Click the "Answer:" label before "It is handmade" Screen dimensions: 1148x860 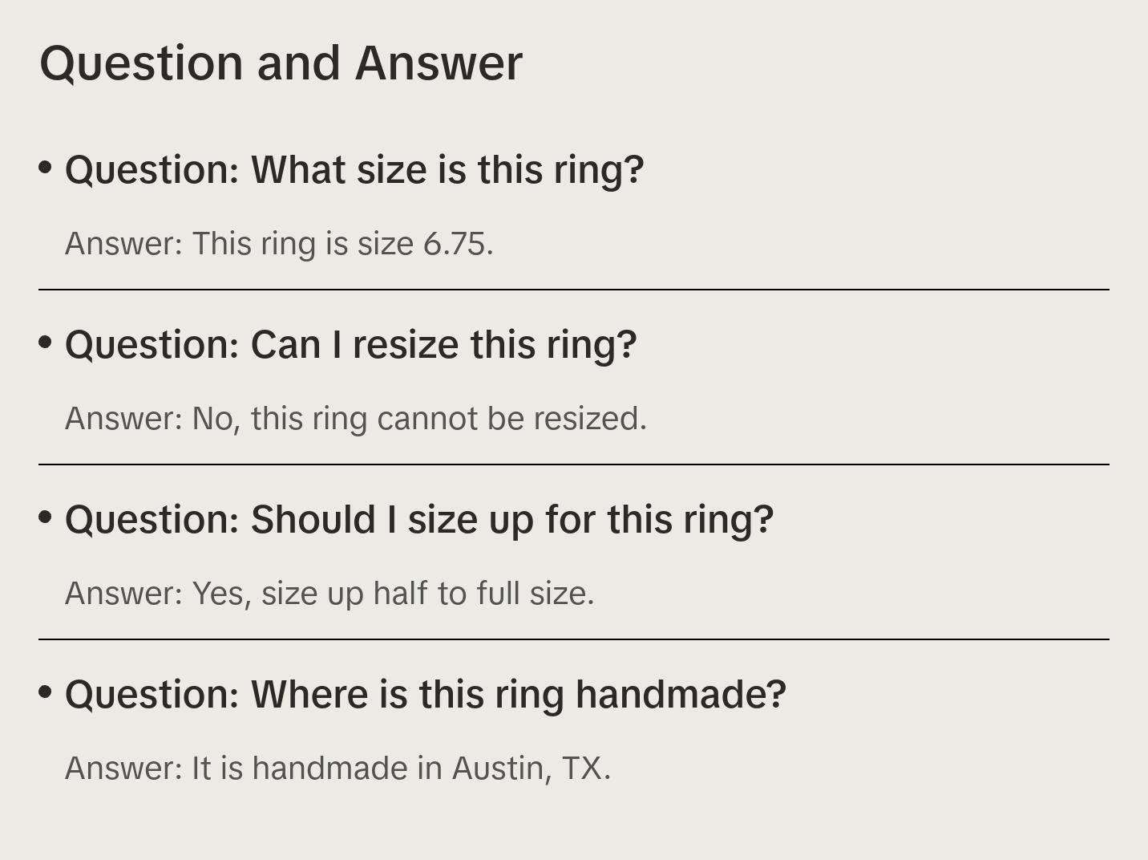124,769
